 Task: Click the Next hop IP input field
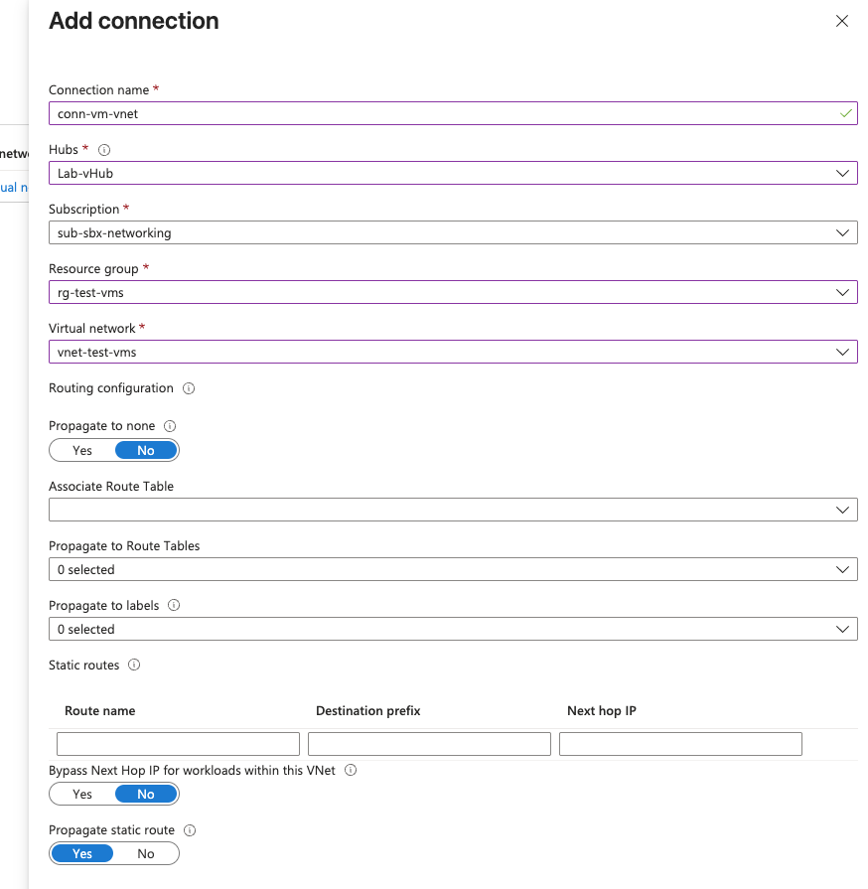[x=680, y=744]
